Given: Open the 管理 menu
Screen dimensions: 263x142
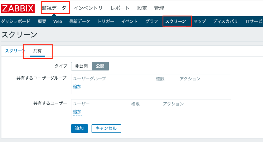Looking at the screenshot, I should (x=159, y=8).
